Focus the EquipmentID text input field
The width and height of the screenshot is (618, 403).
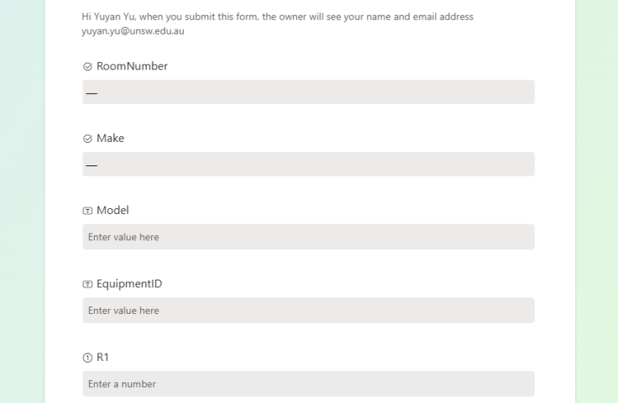(x=308, y=311)
